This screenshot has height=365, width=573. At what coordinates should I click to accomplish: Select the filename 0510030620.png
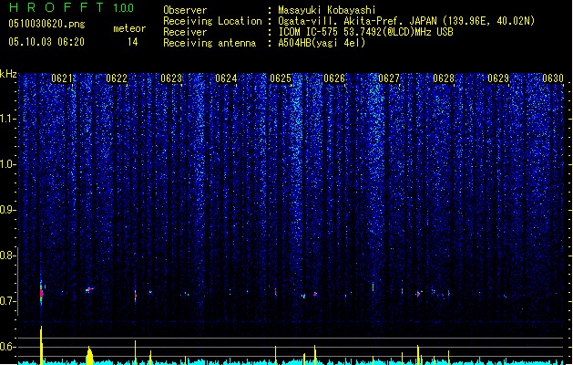pyautogui.click(x=46, y=24)
